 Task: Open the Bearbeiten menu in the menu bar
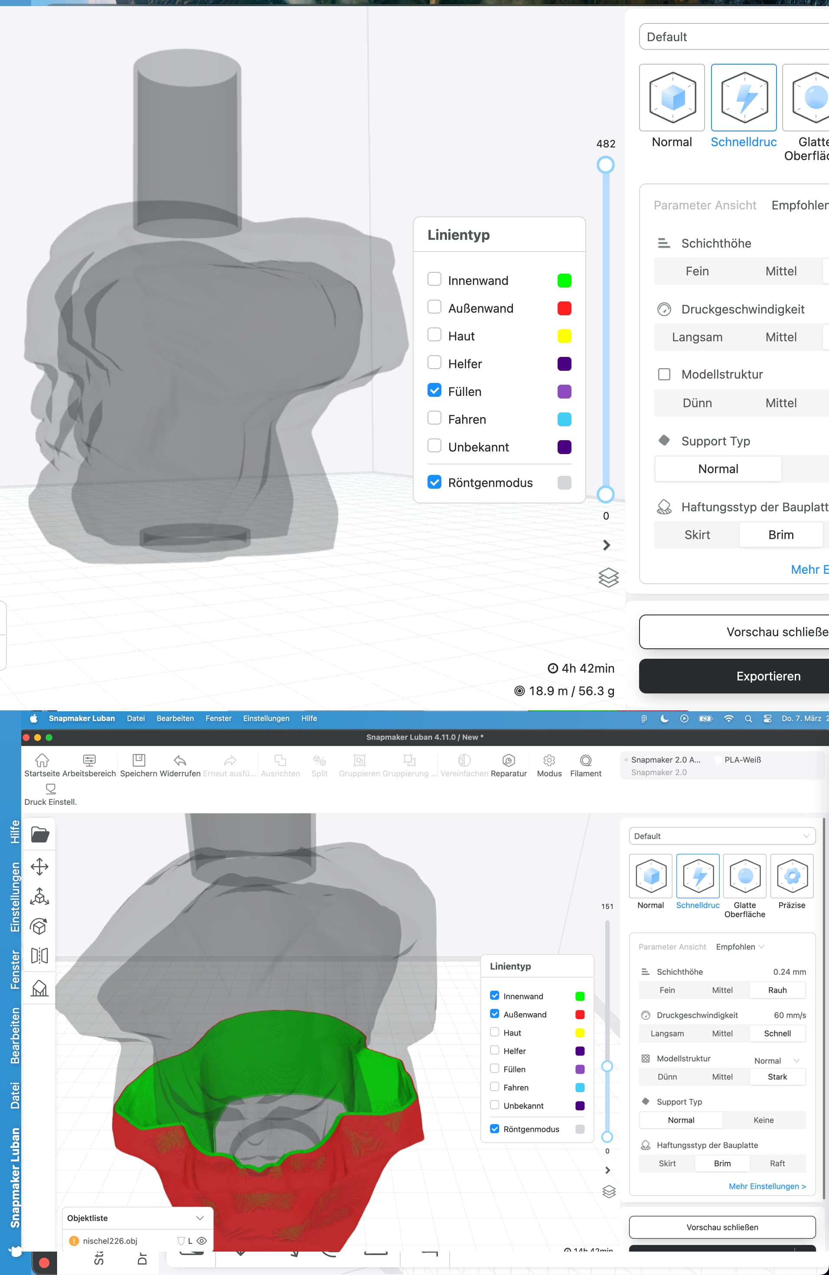click(x=175, y=719)
